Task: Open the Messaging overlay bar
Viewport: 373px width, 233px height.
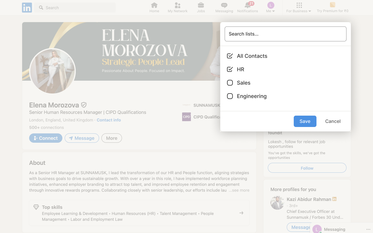Action: pyautogui.click(x=342, y=229)
